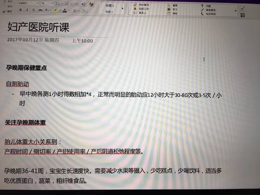Apply the Question mark tag
Viewport: 260px width, 195px height.
(x=206, y=6)
